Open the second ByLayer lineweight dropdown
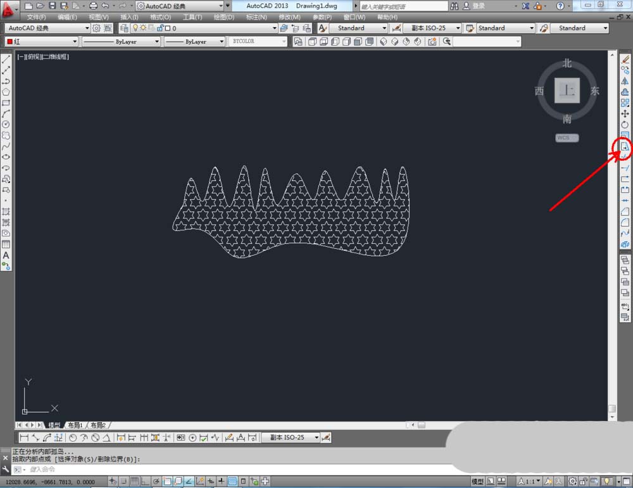The width and height of the screenshot is (633, 488). 222,42
